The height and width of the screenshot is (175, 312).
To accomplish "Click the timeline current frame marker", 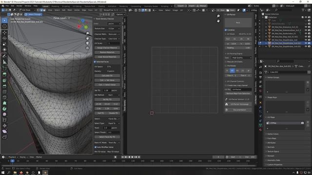I will pos(12,161).
